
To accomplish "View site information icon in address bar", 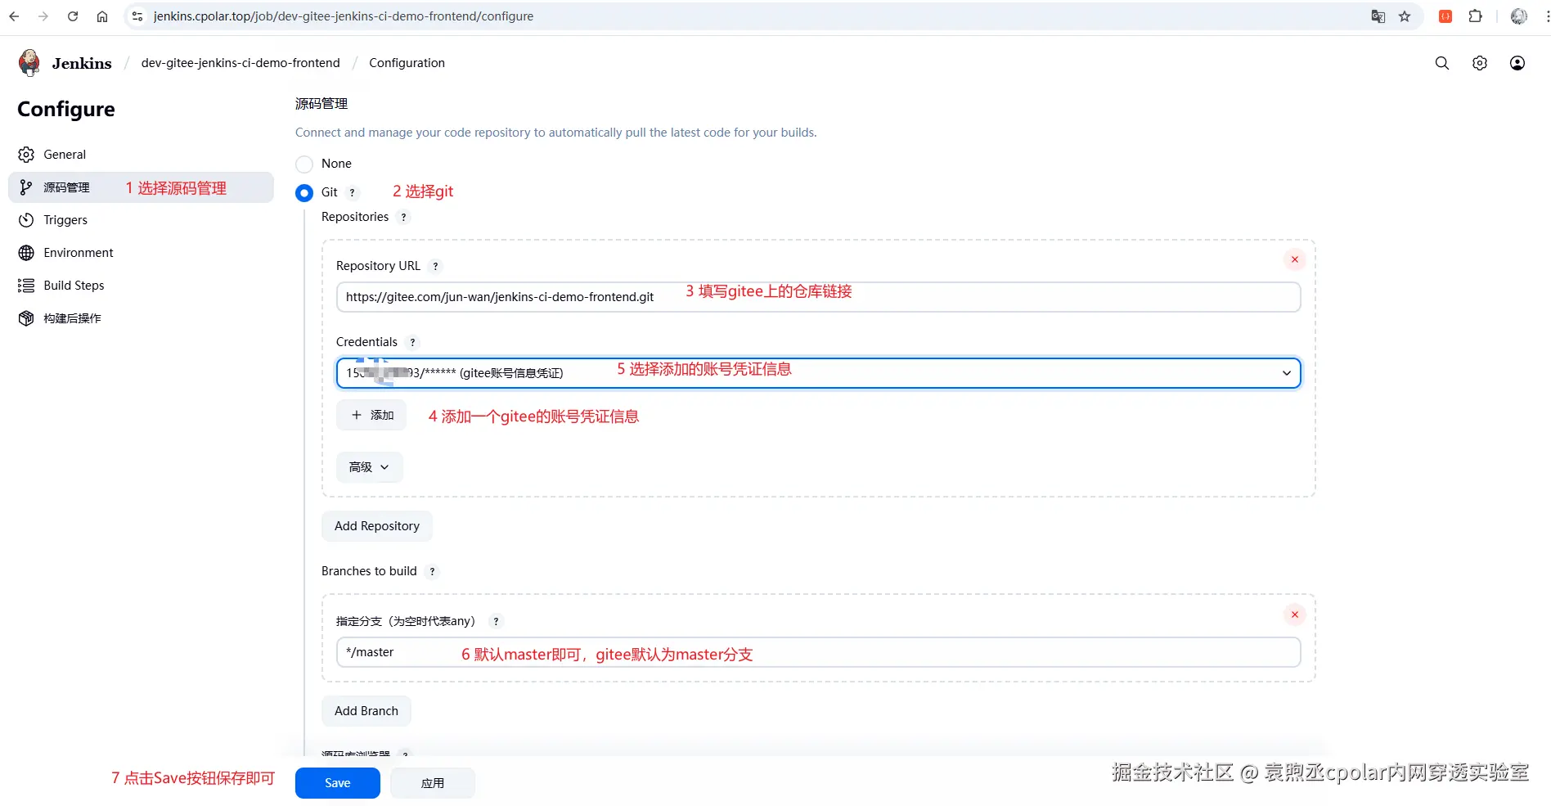I will [137, 16].
